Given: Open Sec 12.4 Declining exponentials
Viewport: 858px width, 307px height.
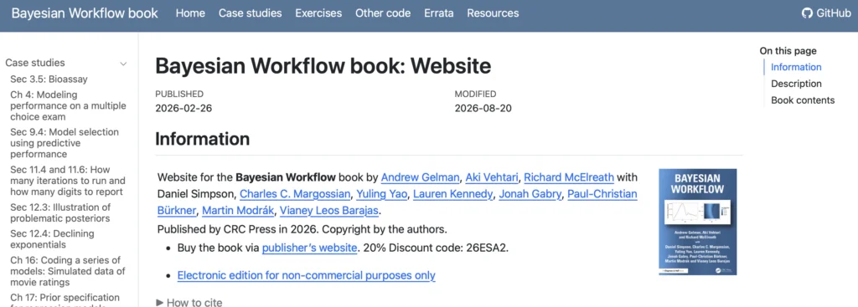Looking at the screenshot, I should pos(52,238).
